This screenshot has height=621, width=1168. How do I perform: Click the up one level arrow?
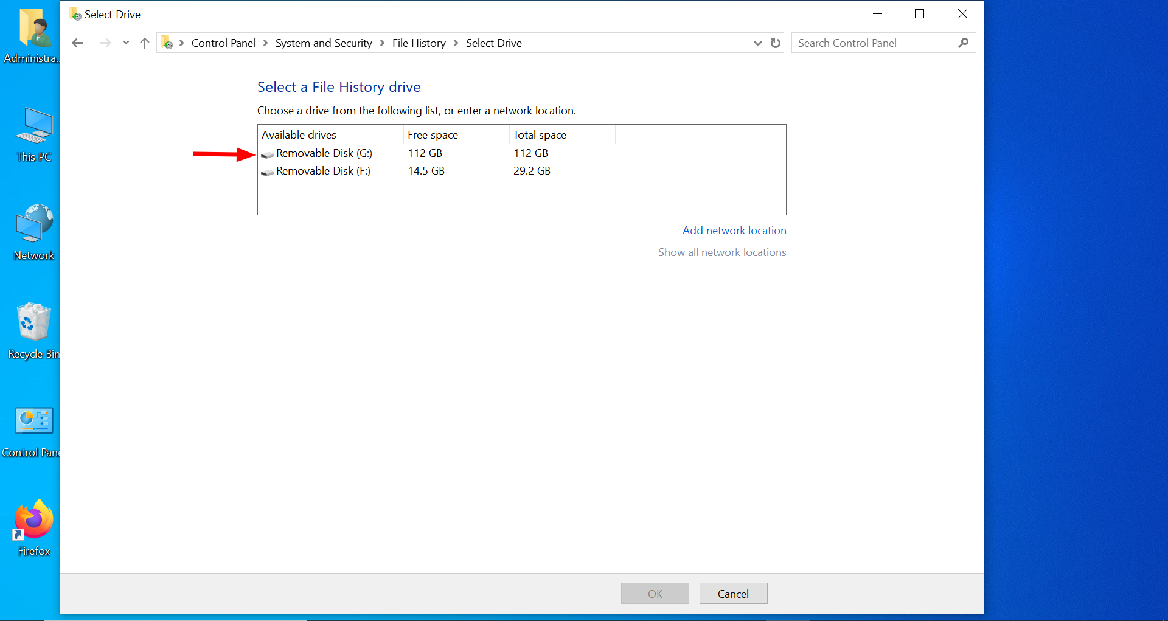pyautogui.click(x=144, y=43)
